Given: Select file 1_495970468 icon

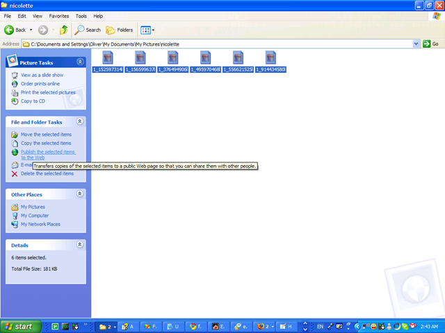Looking at the screenshot, I should point(206,58).
